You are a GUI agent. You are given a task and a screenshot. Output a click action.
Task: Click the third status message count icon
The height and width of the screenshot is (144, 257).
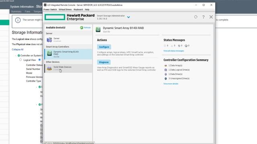pyautogui.click(x=179, y=46)
